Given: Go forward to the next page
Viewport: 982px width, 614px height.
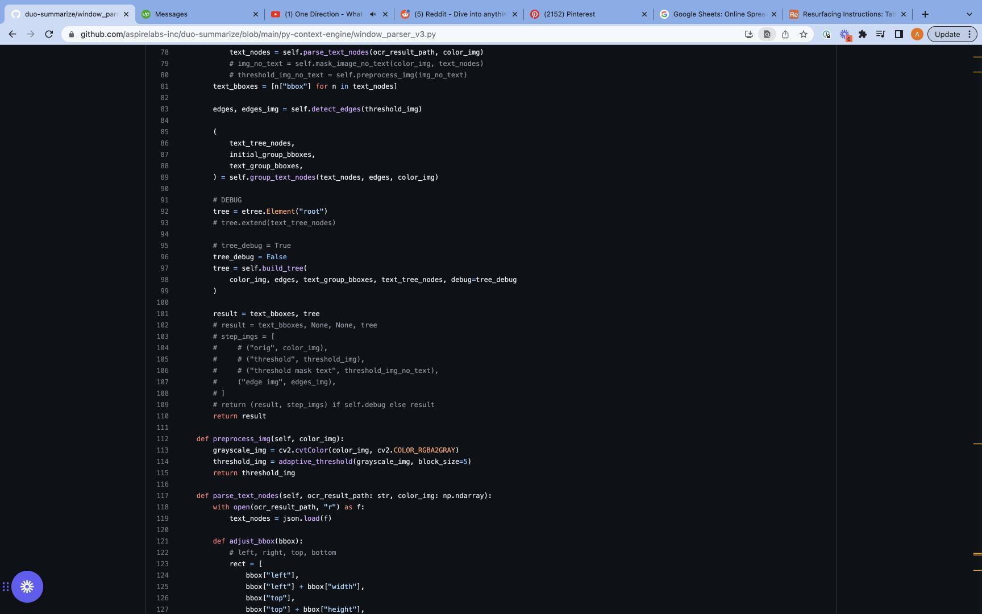Looking at the screenshot, I should pyautogui.click(x=31, y=34).
